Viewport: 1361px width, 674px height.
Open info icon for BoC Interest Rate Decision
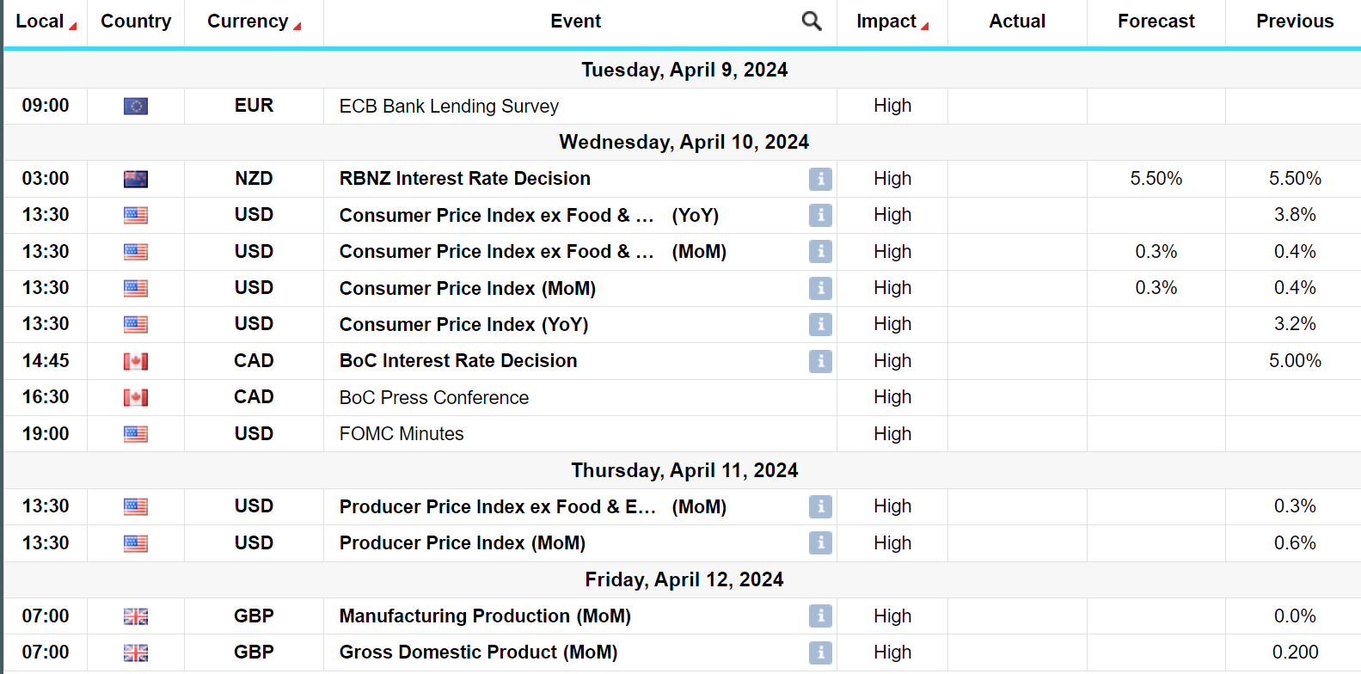820,361
